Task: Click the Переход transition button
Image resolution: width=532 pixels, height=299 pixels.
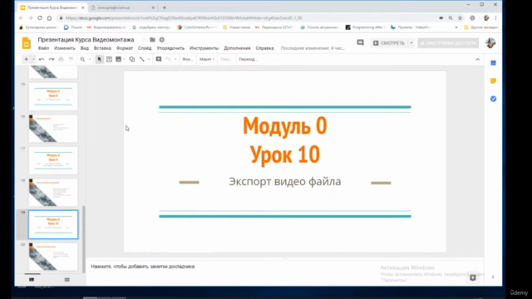Action: (x=248, y=59)
